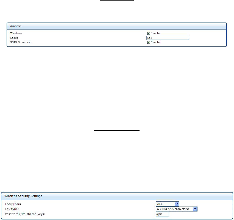The width and height of the screenshot is (234, 220).
Task: Open the Encryption dropdown showing WEP
Action: pyautogui.click(x=167, y=204)
